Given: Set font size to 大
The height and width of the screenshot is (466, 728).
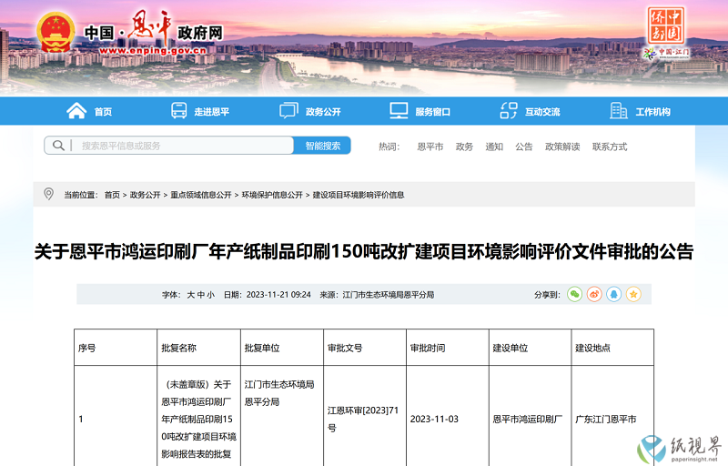Looking at the screenshot, I should click(190, 295).
